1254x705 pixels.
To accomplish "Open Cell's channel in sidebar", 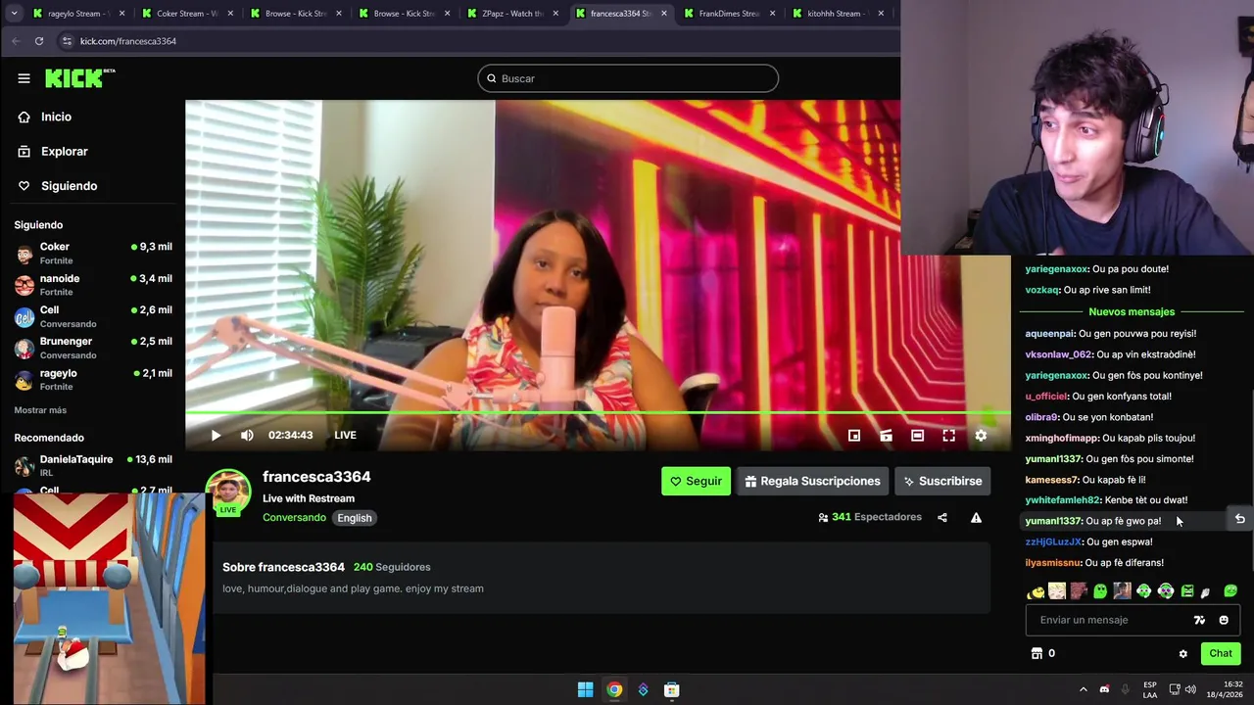I will point(93,316).
